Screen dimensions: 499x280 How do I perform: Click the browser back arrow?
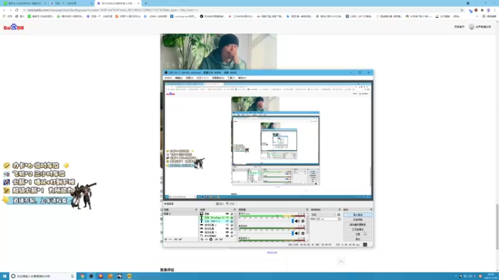coord(4,10)
